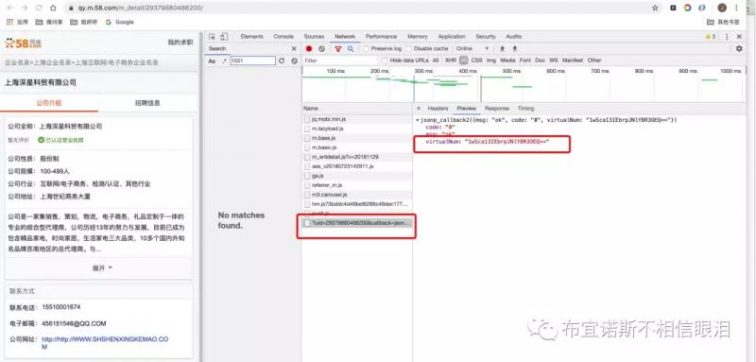Viewport: 756px width, 362px height.
Task: Click the network Filter input field
Action: pyautogui.click(x=341, y=60)
